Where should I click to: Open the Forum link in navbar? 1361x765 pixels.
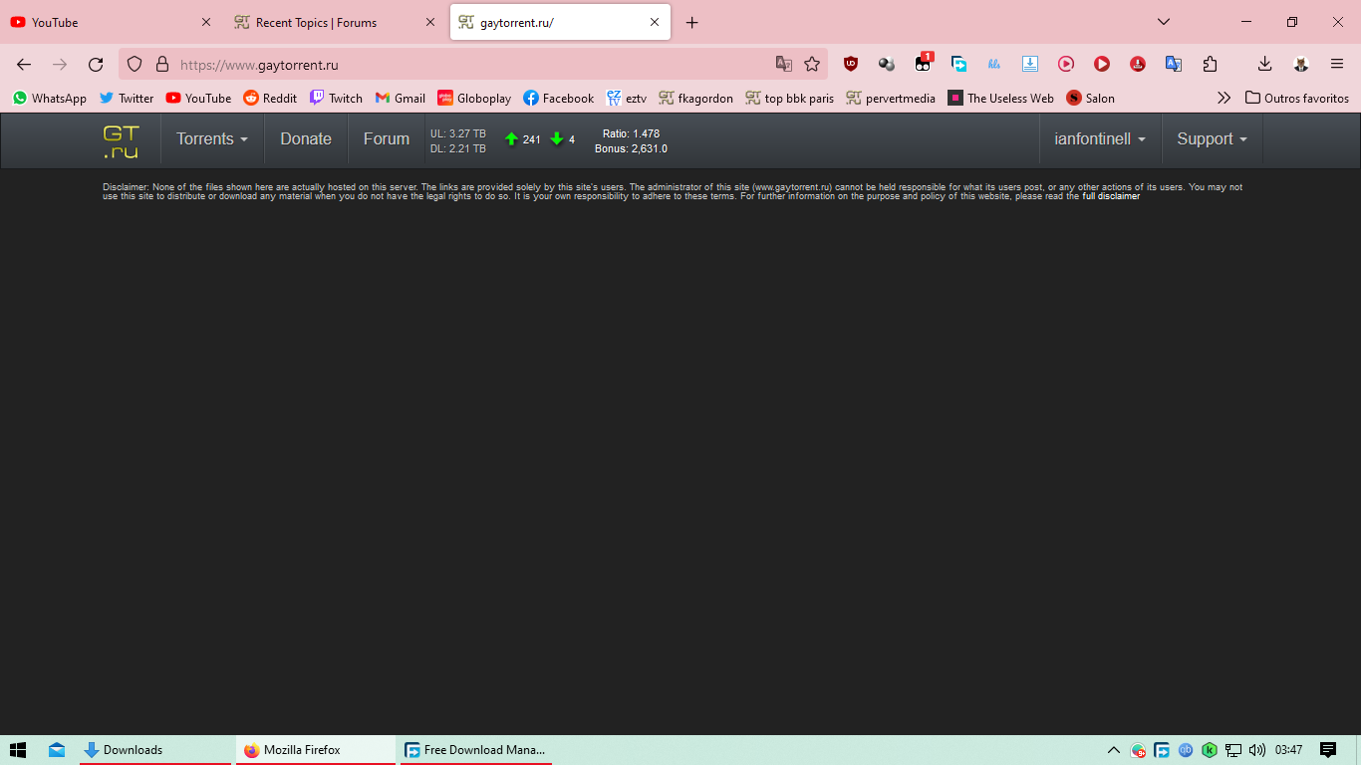click(x=387, y=139)
